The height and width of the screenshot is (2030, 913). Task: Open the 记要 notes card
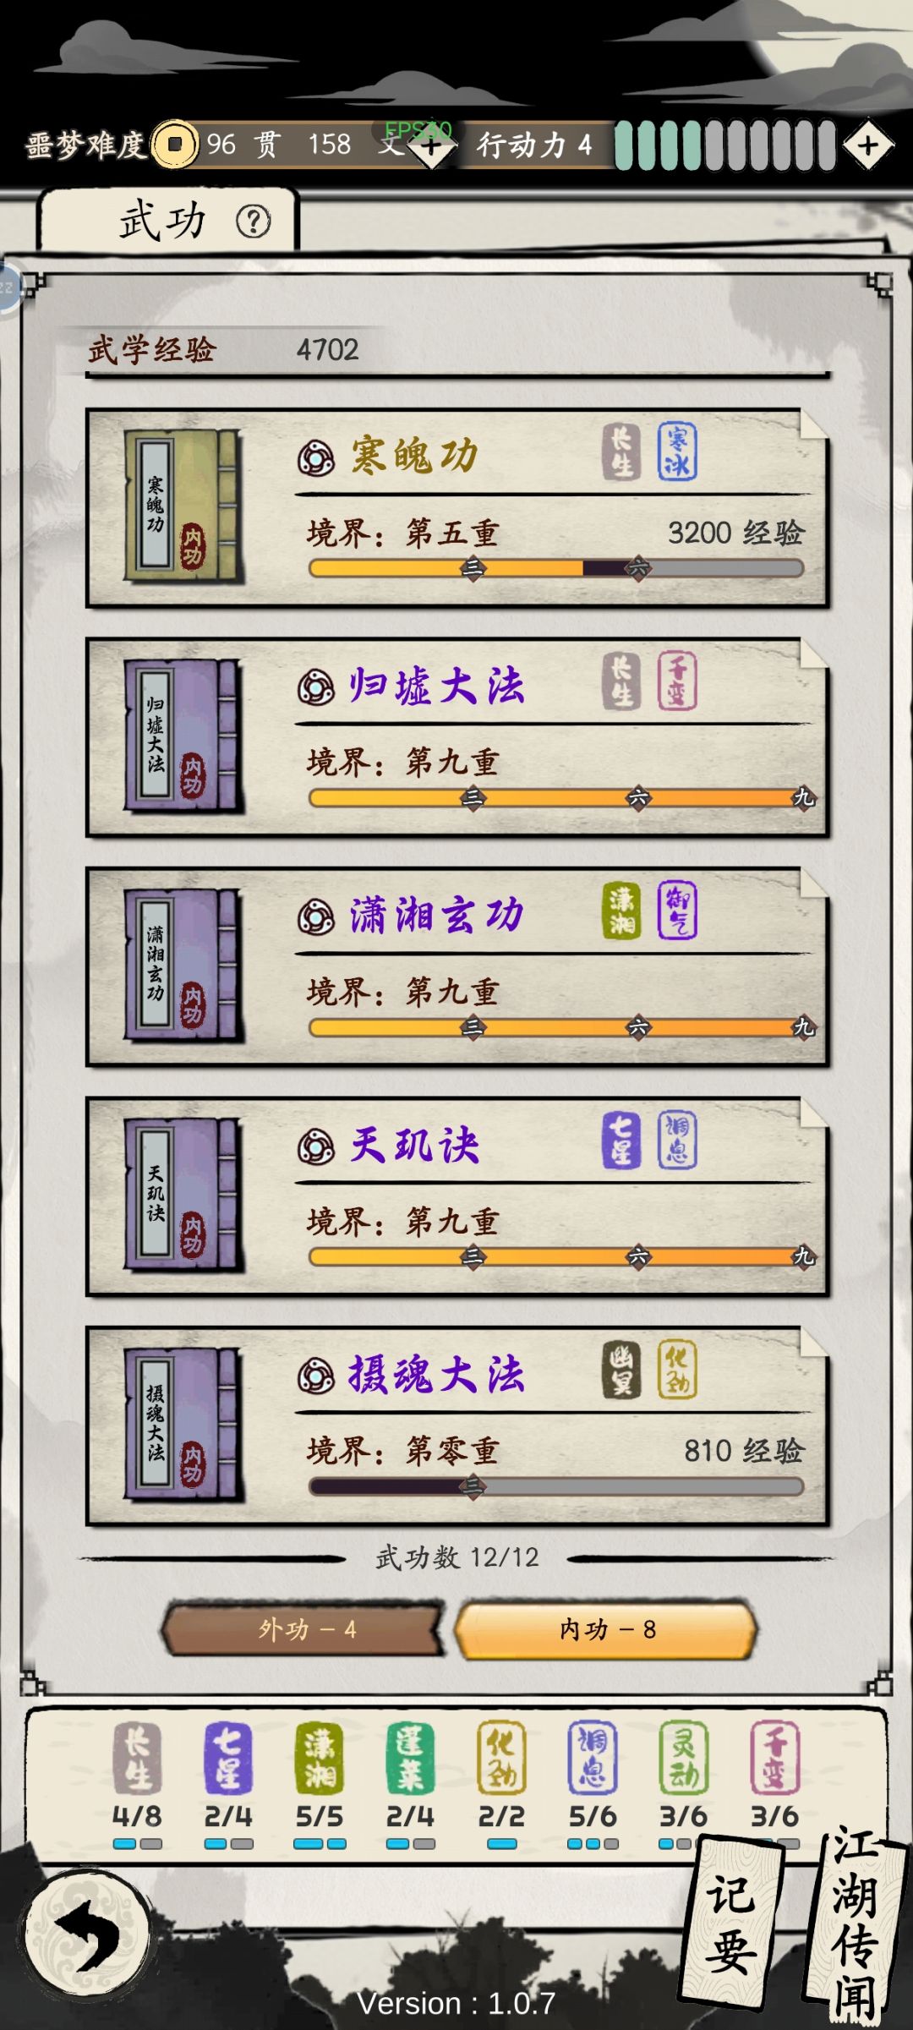tap(734, 1923)
